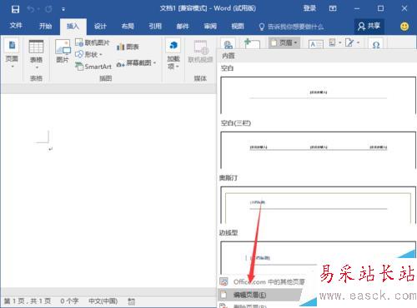Click the links icon in the ribbon
The image size is (417, 308).
229,44
